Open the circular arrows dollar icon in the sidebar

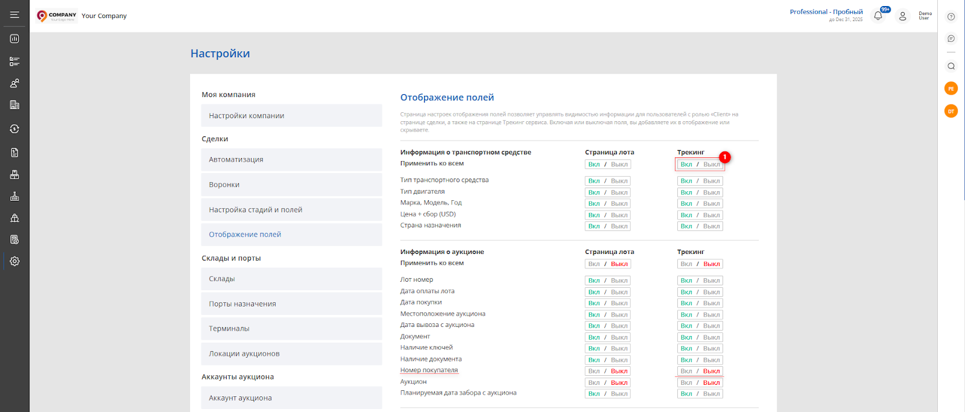[x=14, y=128]
